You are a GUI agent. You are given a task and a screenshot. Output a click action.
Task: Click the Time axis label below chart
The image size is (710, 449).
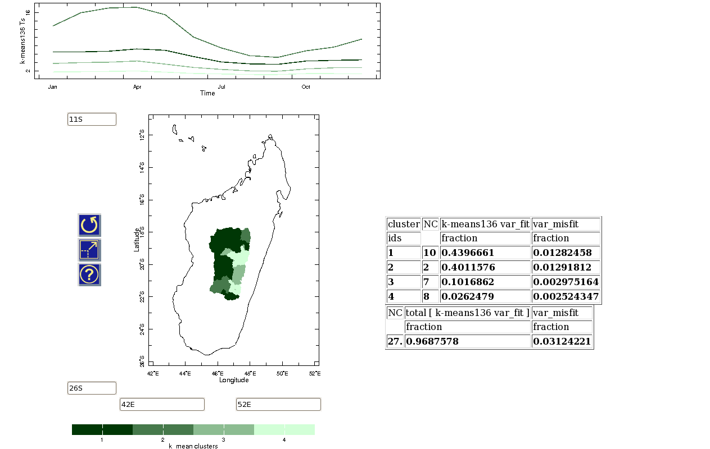[207, 93]
